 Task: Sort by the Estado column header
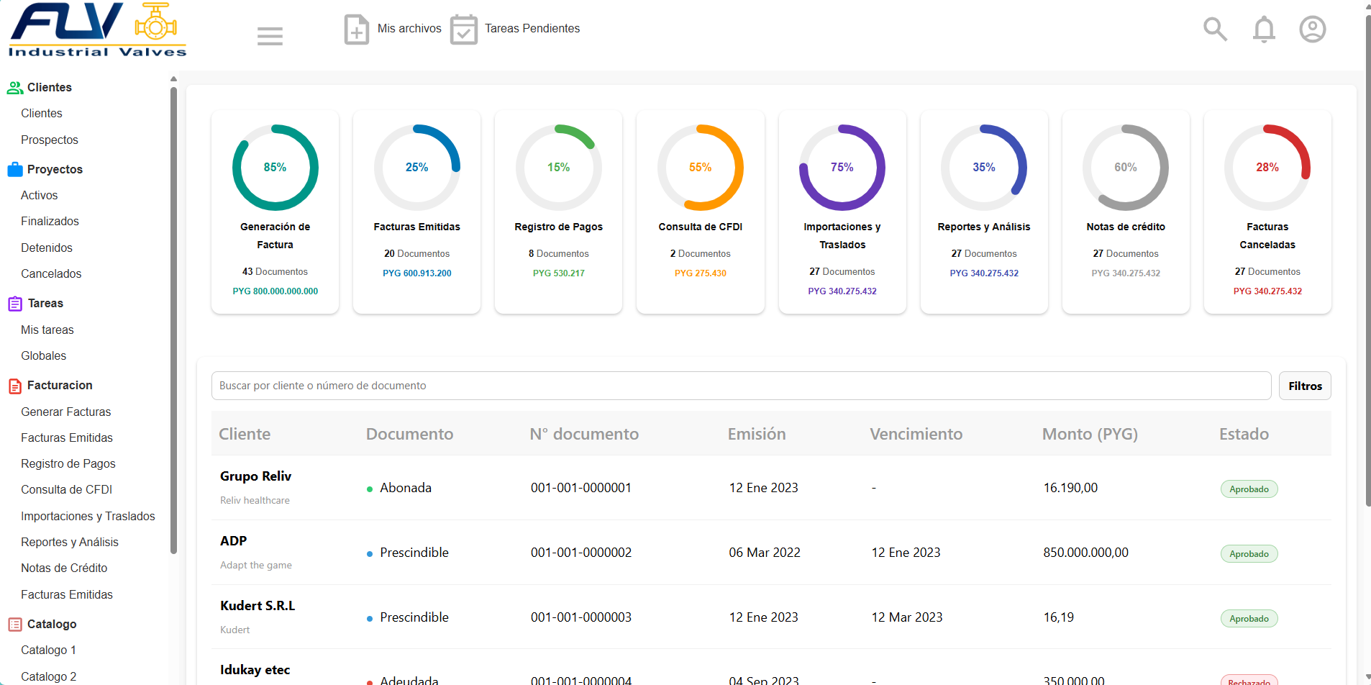[1244, 434]
